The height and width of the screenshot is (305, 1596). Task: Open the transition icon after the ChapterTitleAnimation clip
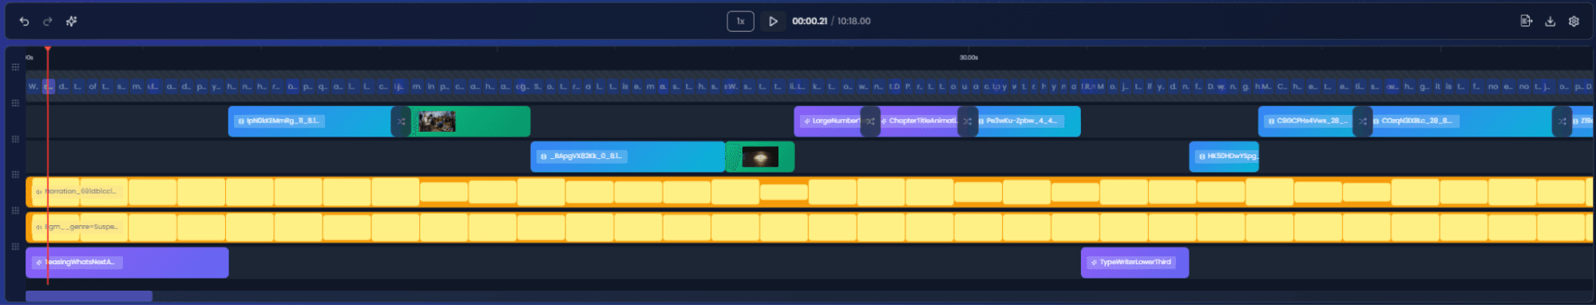pyautogui.click(x=968, y=121)
